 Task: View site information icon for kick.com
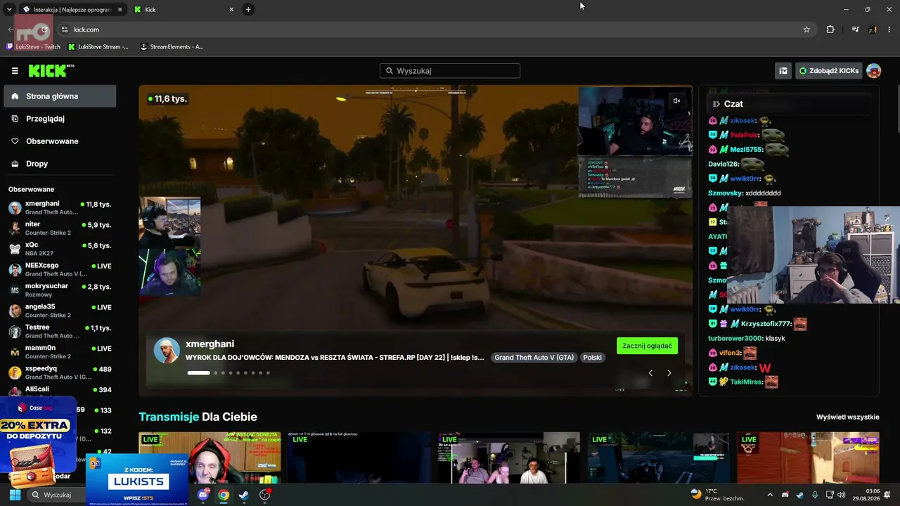click(x=65, y=30)
